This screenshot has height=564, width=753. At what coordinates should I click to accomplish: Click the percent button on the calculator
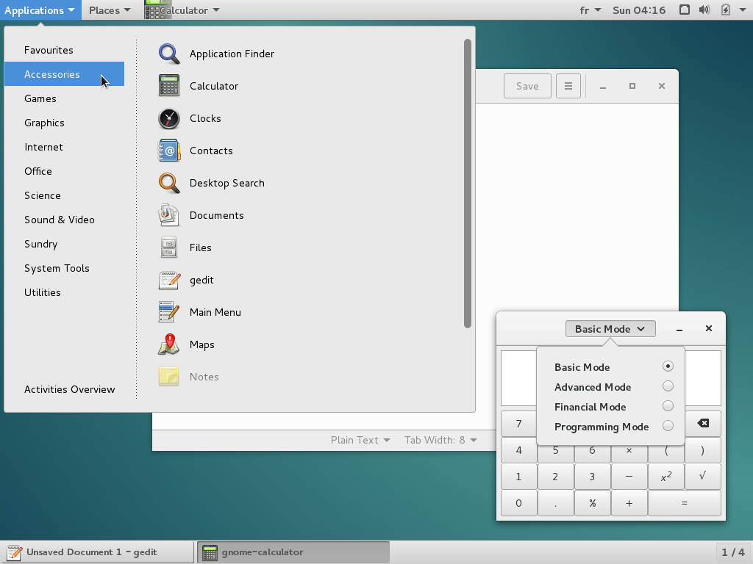coord(592,503)
